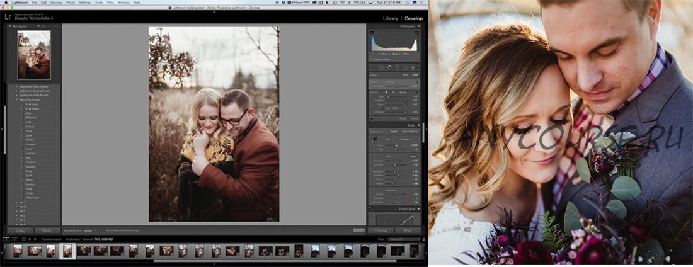Screen dimensions: 693x267
Task: Select the Crop Overlay tool icon
Action: tap(373, 67)
